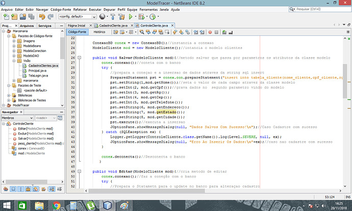The image size is (352, 211).
Task: Click the Comment lines icon
Action: coord(224,32)
